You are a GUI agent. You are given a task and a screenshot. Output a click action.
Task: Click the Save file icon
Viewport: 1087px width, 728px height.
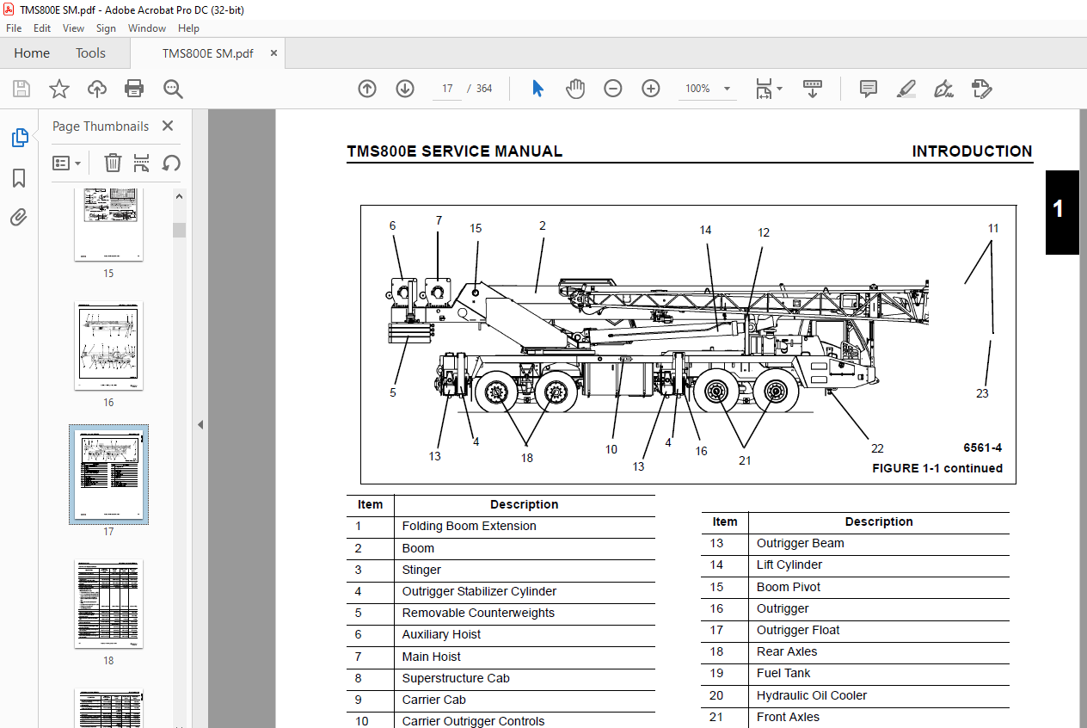[21, 89]
